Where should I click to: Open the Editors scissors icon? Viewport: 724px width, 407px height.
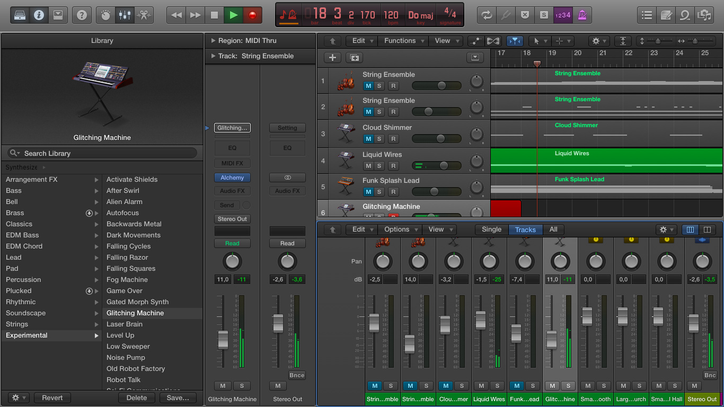point(144,15)
